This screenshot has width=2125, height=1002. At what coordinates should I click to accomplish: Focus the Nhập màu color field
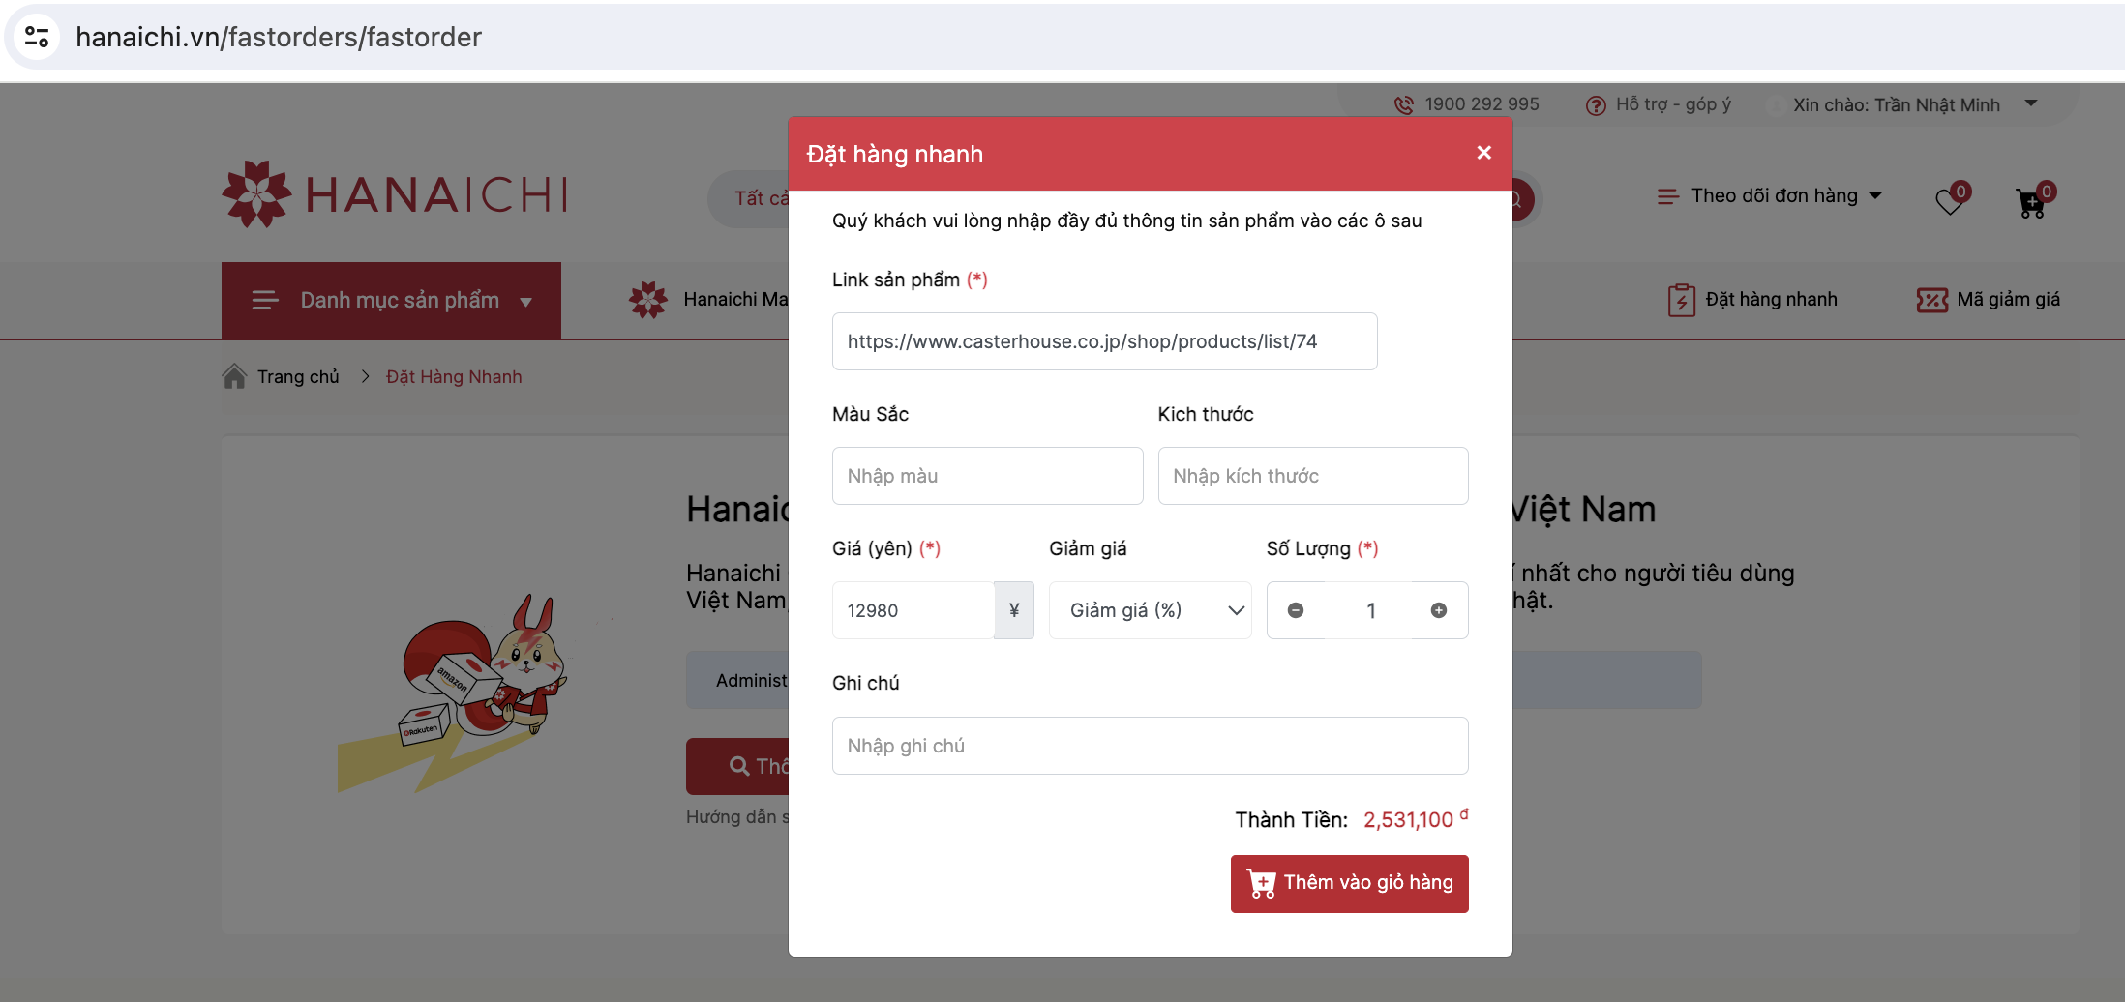(x=987, y=476)
